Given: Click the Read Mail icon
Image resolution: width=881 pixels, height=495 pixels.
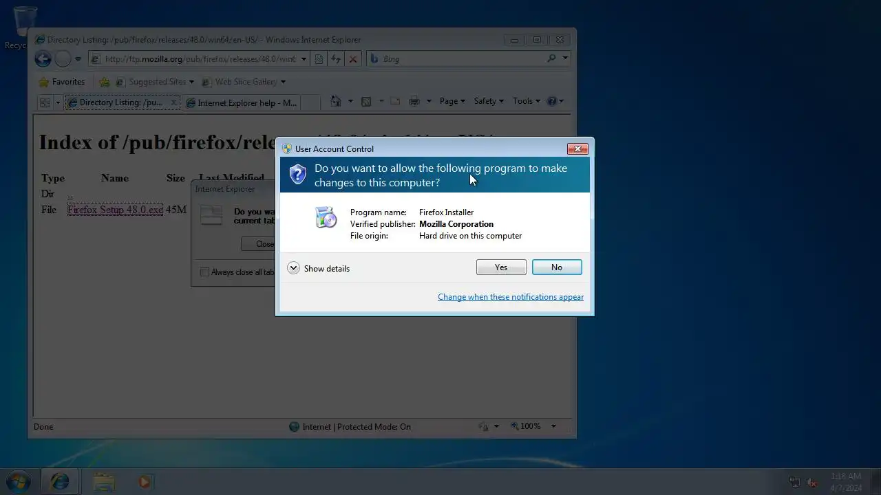Looking at the screenshot, I should [x=395, y=101].
